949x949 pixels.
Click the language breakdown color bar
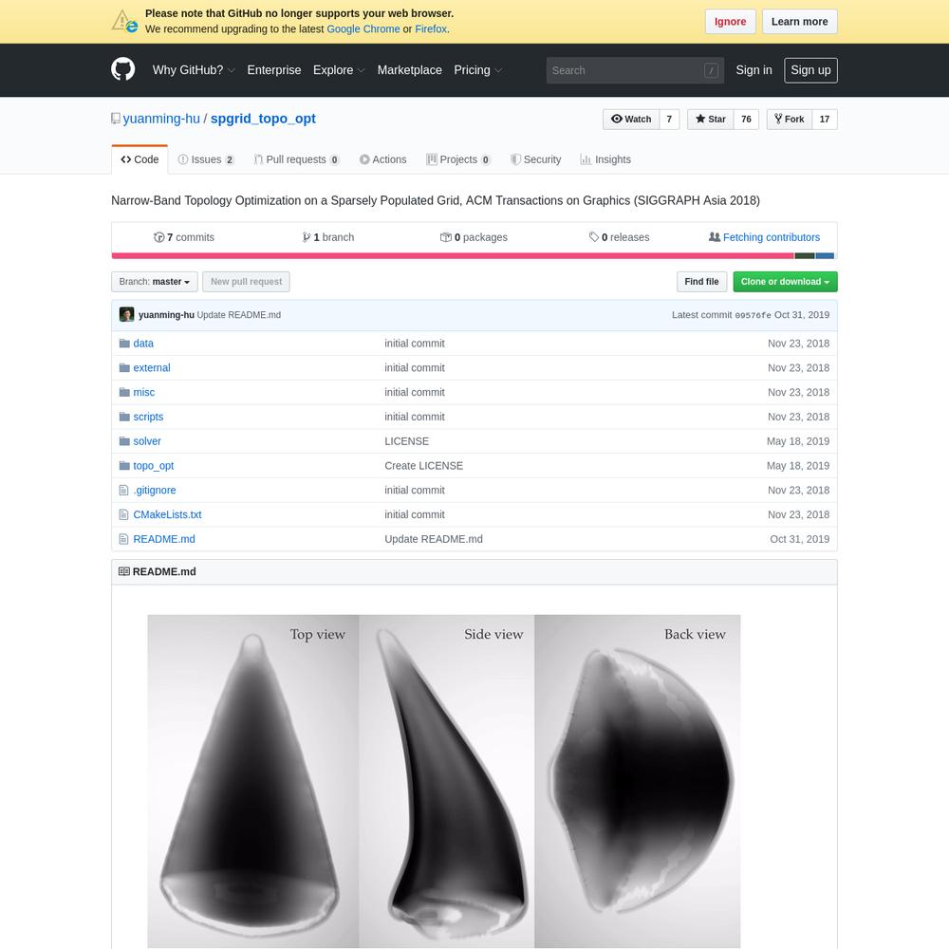tap(473, 256)
